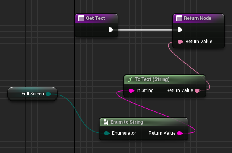Click the Return Node execution input pin
The image size is (232, 153).
(180, 30)
